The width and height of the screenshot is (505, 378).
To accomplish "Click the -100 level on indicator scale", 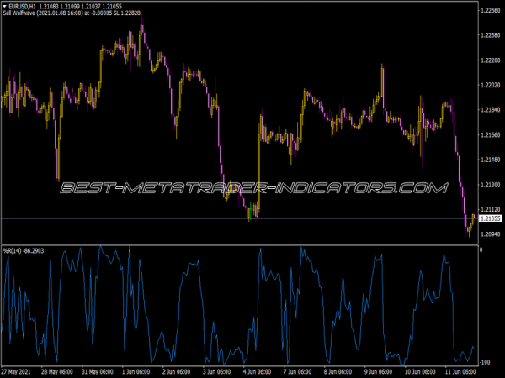I will click(x=485, y=362).
